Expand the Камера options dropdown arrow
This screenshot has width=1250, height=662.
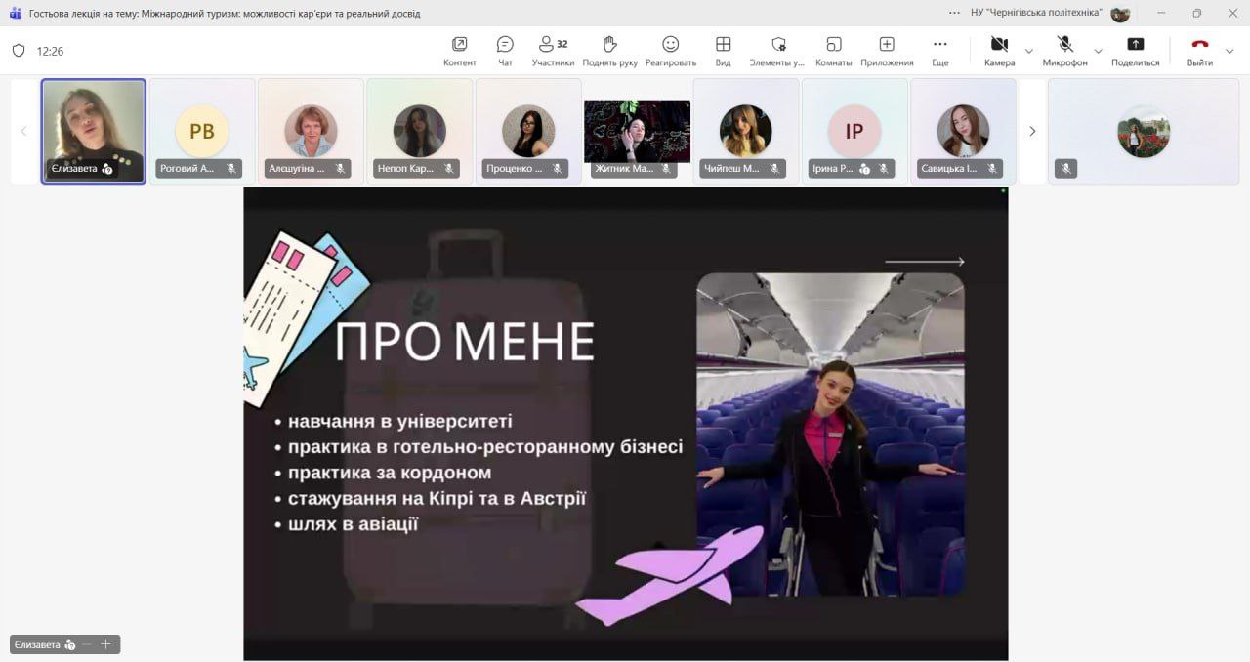[1028, 51]
